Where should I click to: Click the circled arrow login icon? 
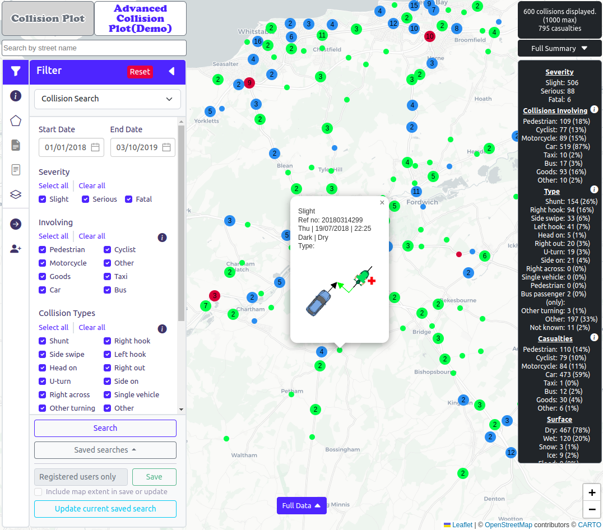tap(16, 224)
